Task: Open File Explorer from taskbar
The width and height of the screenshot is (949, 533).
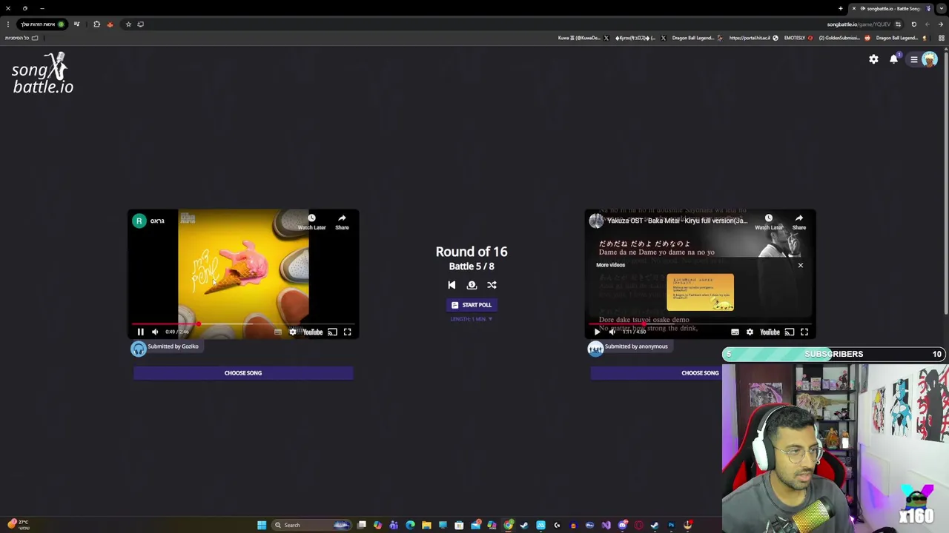Action: [x=426, y=526]
